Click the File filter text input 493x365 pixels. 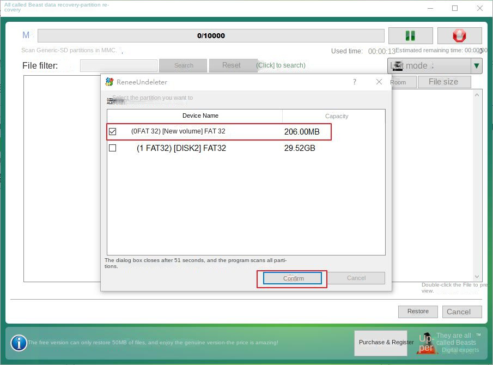click(x=118, y=65)
